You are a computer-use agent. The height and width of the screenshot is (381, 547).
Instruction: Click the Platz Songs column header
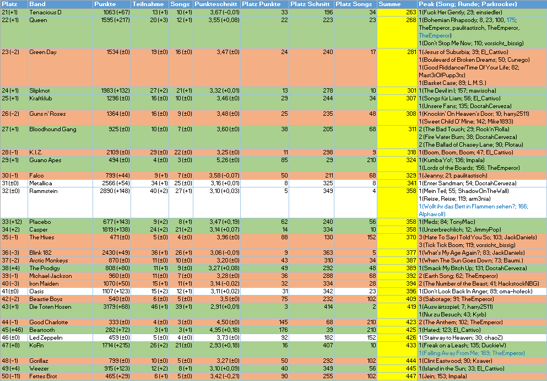coord(355,4)
